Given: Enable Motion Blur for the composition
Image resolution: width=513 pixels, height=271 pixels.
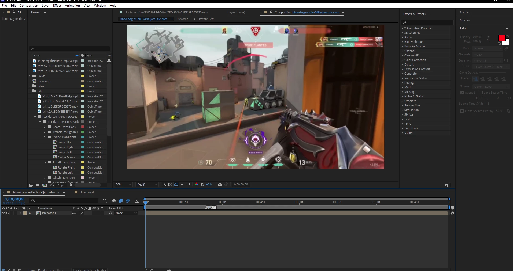Looking at the screenshot, I should pos(128,201).
